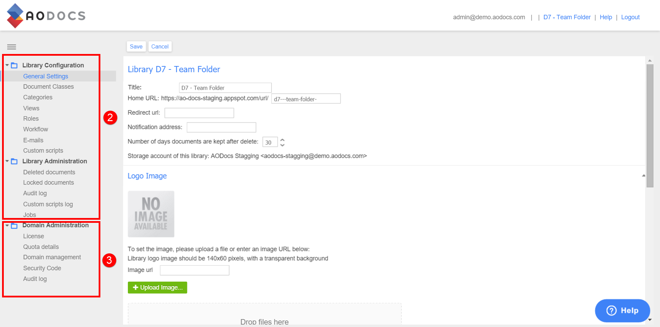This screenshot has height=327, width=660.
Task: Open Custom scripts log
Action: [48, 204]
